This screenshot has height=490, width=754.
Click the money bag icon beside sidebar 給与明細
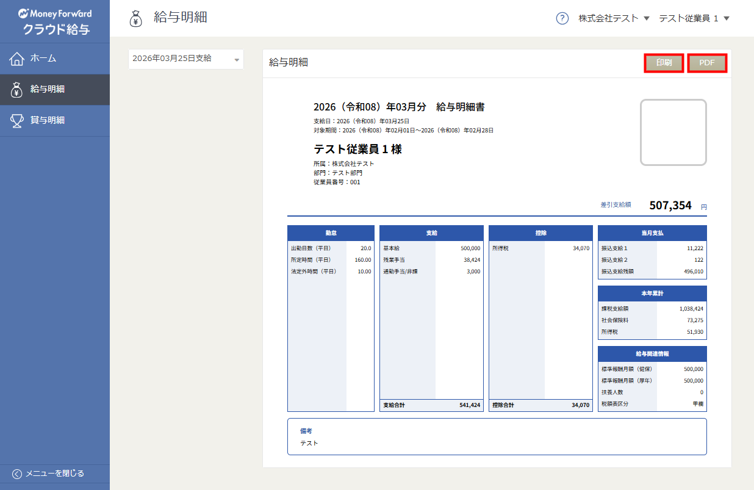16,90
